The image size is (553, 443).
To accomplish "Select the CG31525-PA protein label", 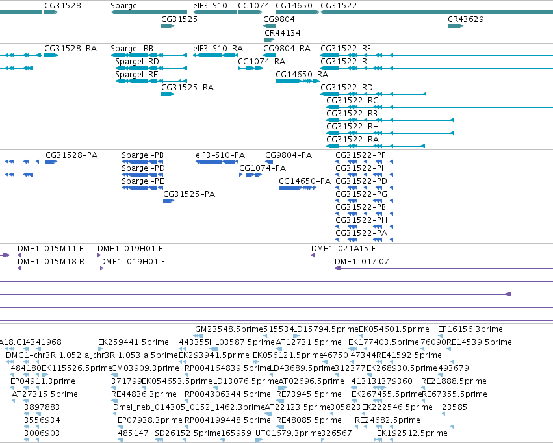I will tap(189, 194).
